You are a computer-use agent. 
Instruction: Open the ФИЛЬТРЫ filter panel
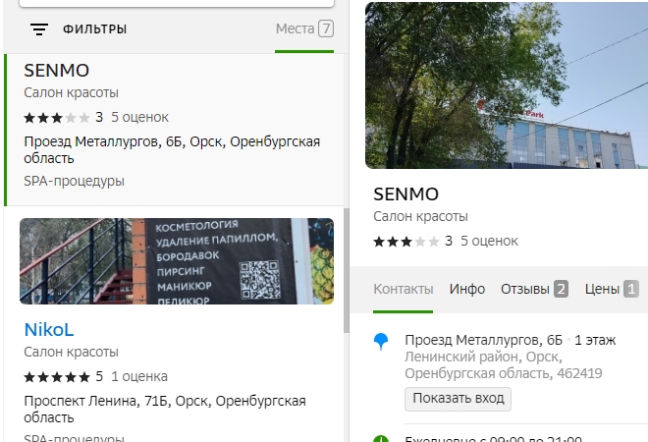[x=94, y=29]
